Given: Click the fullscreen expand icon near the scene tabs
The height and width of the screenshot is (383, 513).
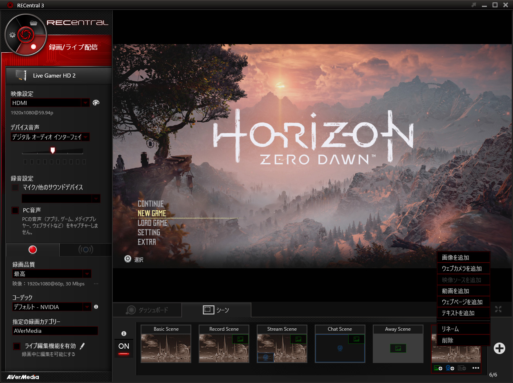Looking at the screenshot, I should [498, 309].
